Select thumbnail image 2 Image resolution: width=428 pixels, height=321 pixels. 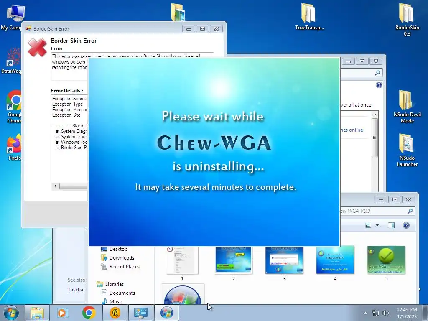233,260
